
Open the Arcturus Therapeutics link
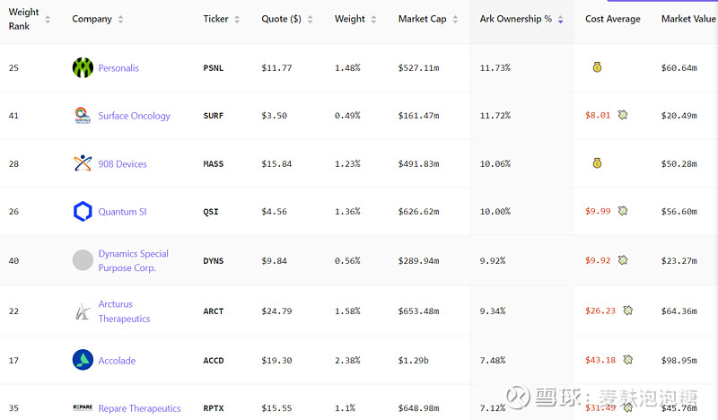coord(124,311)
